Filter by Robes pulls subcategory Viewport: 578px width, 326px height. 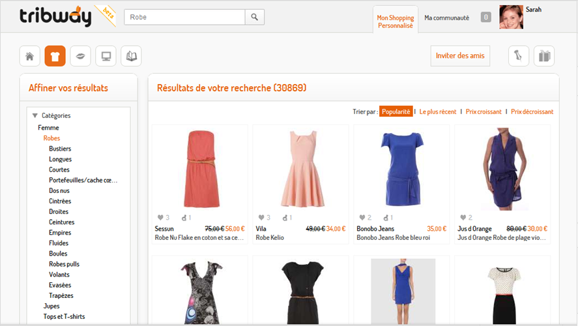tap(64, 264)
